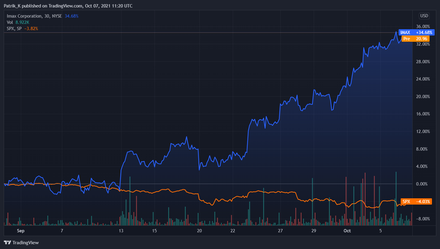Viewport: 440px width, 249px height.
Task: Click the blue IMAX +34.68% price label
Action: 416,33
